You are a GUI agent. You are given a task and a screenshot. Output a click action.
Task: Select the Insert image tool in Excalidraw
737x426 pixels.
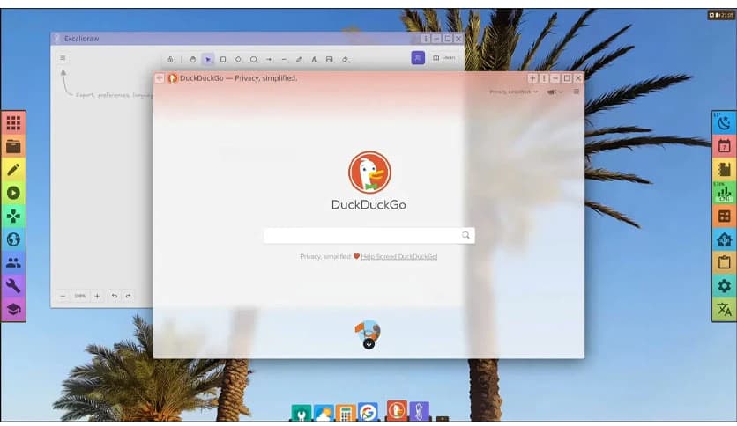330,60
